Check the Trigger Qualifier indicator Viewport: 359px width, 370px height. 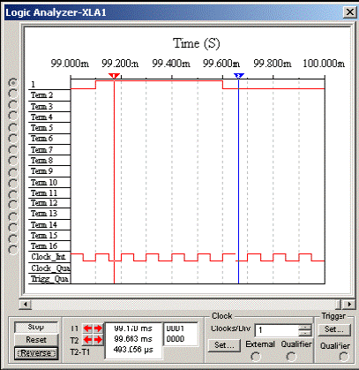(344, 357)
